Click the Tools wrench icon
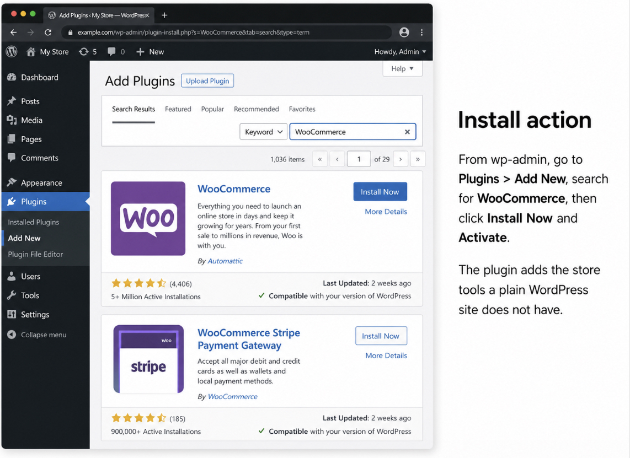Image resolution: width=630 pixels, height=458 pixels. [x=12, y=295]
